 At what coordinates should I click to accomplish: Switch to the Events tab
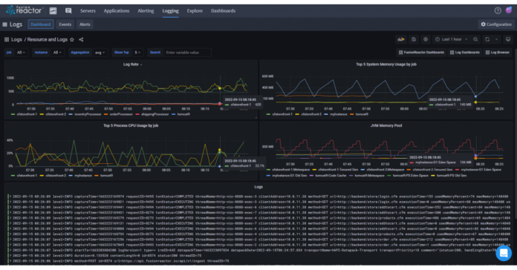click(65, 24)
